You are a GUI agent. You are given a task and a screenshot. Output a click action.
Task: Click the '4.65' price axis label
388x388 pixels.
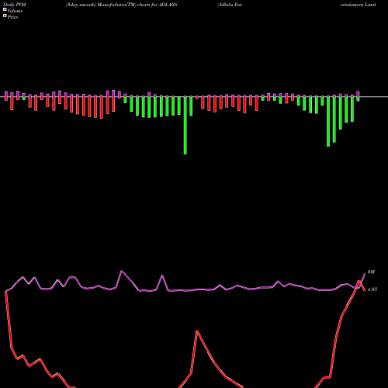[x=372, y=289]
